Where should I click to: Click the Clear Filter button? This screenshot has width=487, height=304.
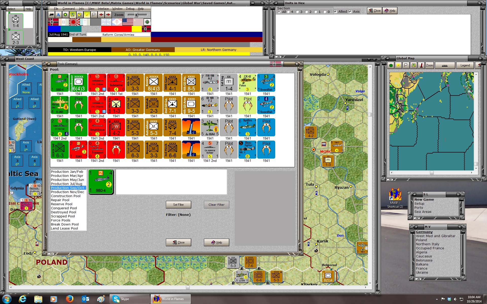[216, 205]
